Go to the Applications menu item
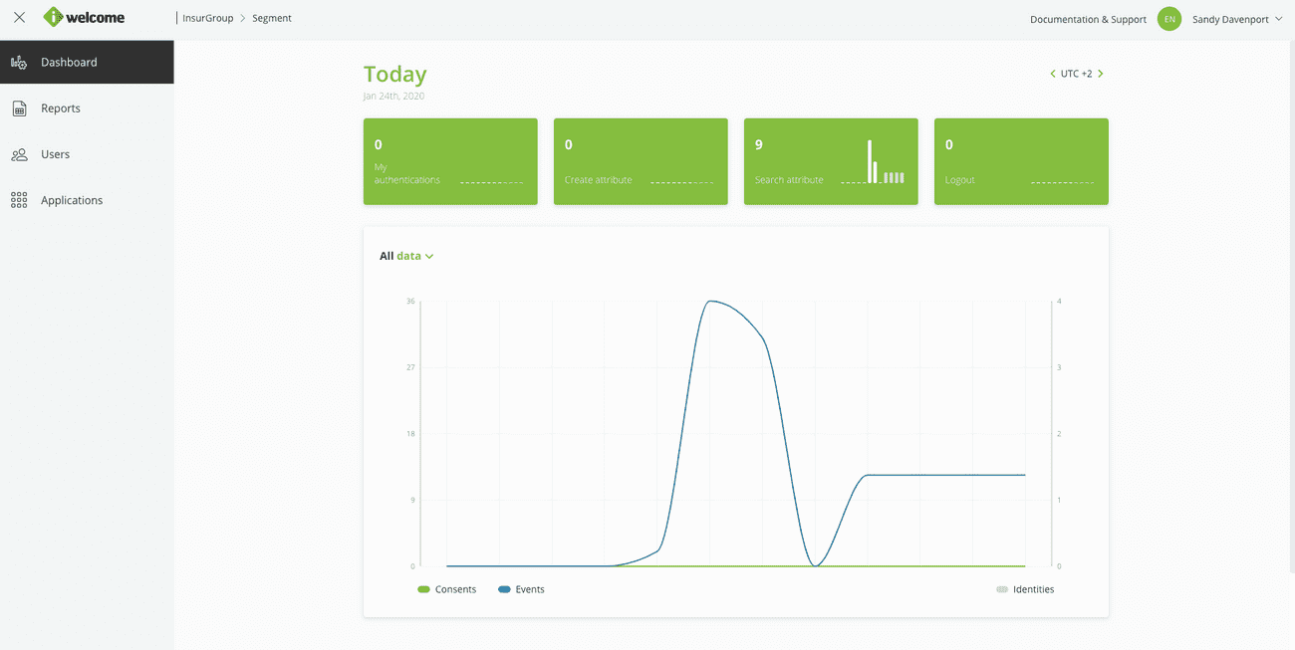 (x=72, y=200)
